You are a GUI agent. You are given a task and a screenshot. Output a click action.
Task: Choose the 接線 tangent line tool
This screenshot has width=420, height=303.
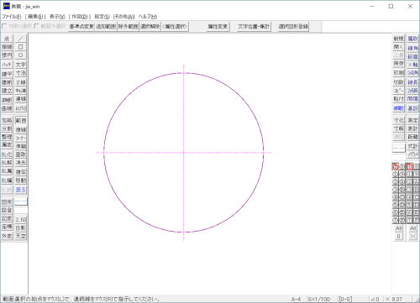click(7, 47)
